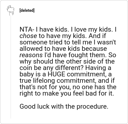Click the phrase "feel bad for it."
This screenshot has height=124, width=128.
(93, 93)
